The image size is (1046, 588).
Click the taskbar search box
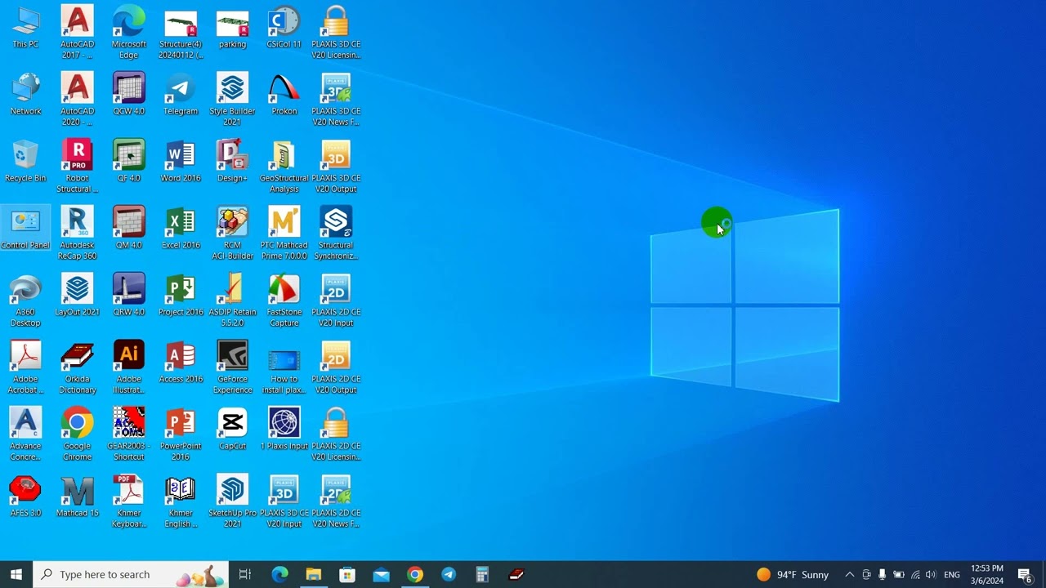pos(131,574)
